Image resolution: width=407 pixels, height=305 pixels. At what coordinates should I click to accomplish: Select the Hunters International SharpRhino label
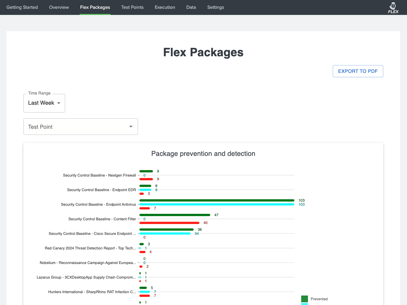coord(92,292)
